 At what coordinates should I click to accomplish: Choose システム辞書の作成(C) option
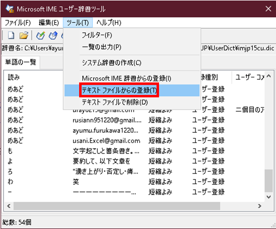pyautogui.click(x=111, y=63)
